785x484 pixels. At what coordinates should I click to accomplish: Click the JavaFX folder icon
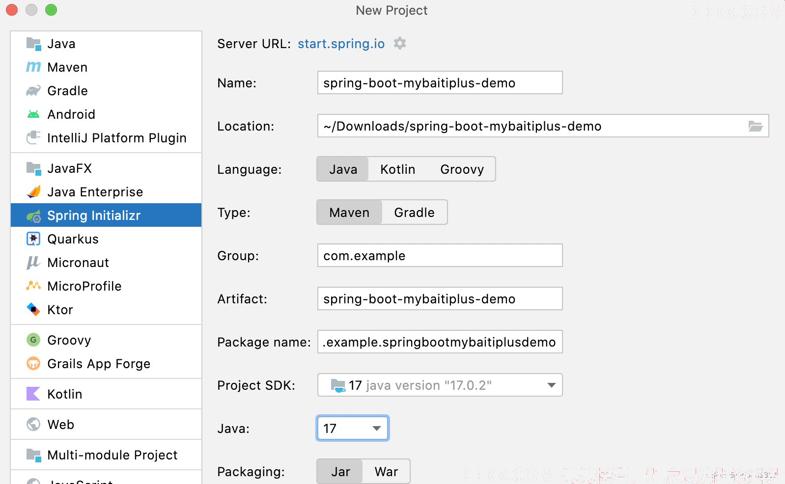click(x=33, y=168)
